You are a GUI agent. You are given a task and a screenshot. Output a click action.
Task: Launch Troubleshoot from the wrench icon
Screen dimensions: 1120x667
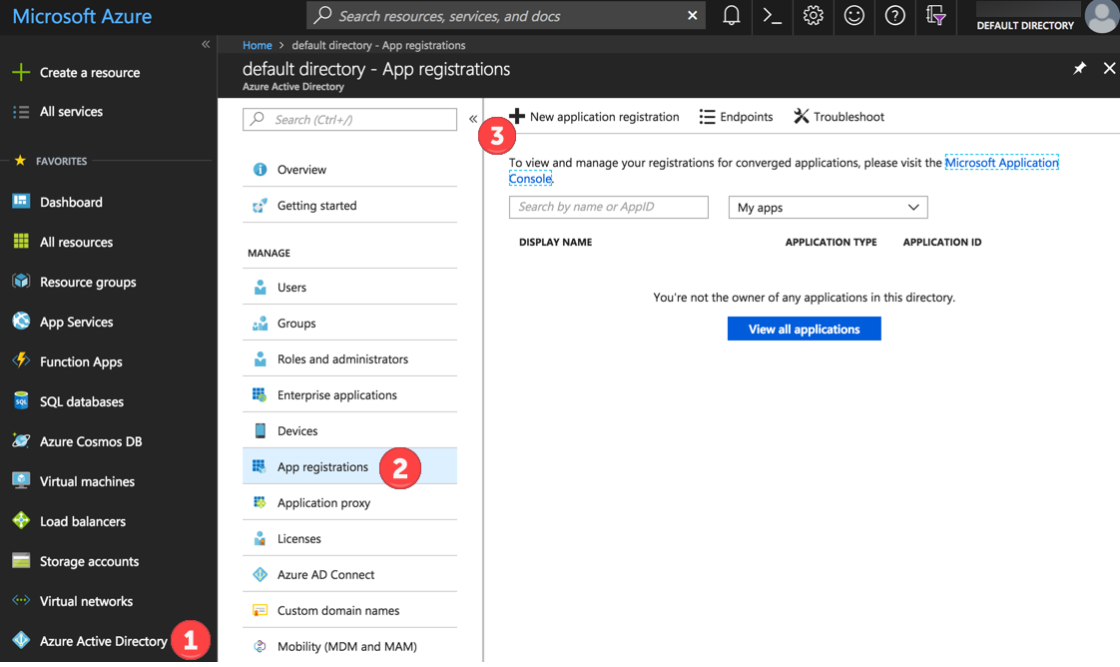(839, 116)
